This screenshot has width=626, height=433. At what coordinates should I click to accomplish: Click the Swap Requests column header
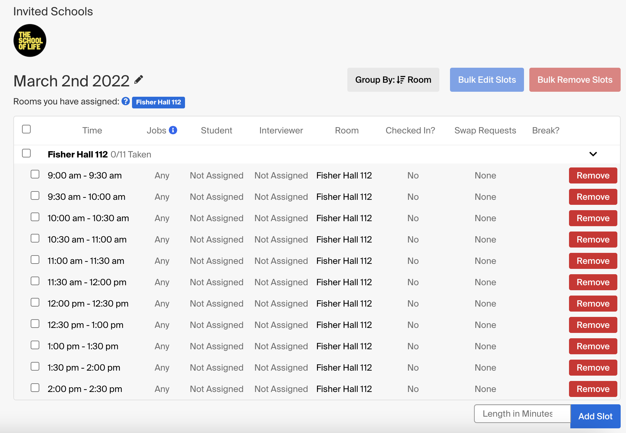pyautogui.click(x=485, y=130)
